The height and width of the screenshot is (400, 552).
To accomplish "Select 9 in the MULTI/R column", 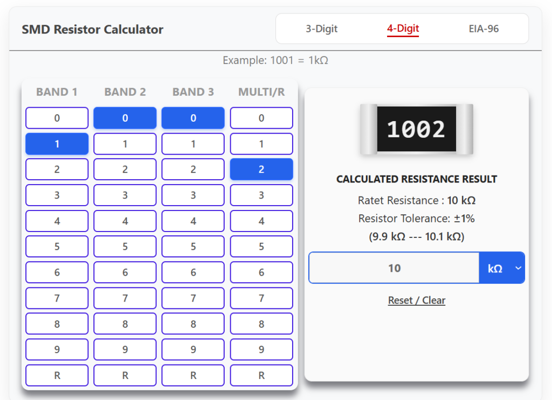I will click(261, 350).
